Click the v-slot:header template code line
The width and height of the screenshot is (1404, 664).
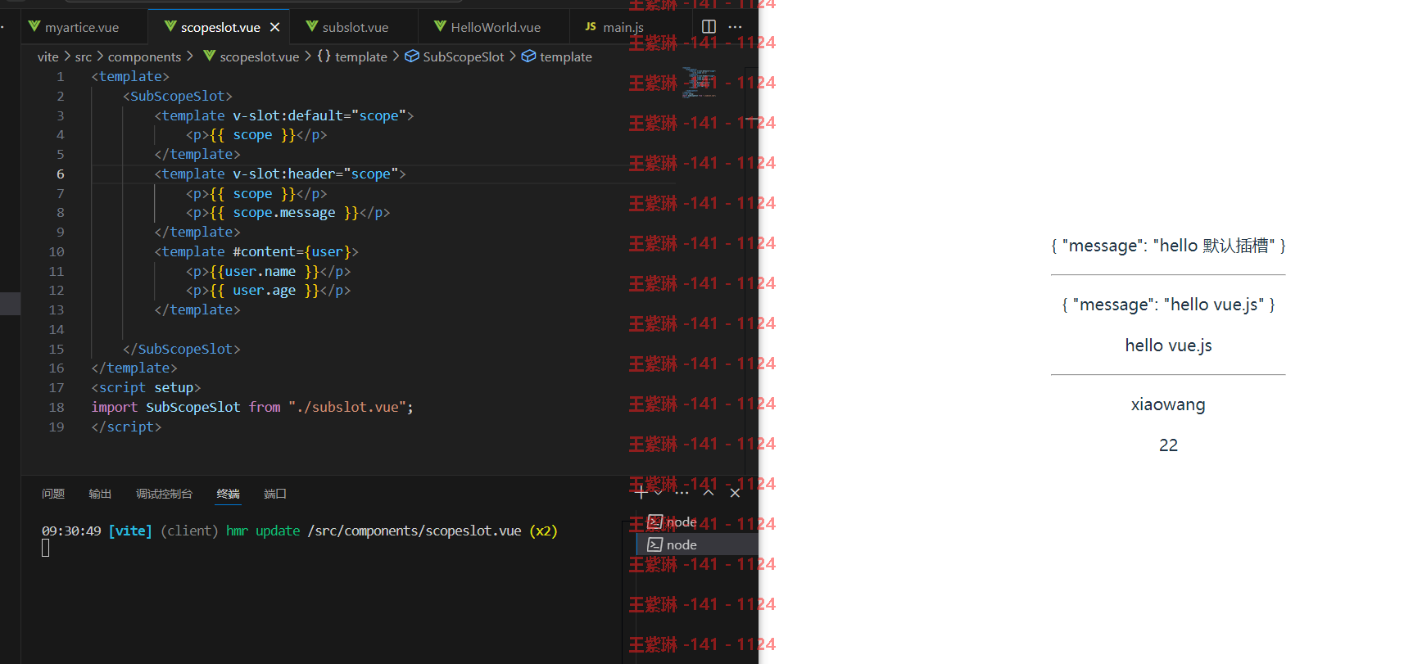[x=280, y=174]
